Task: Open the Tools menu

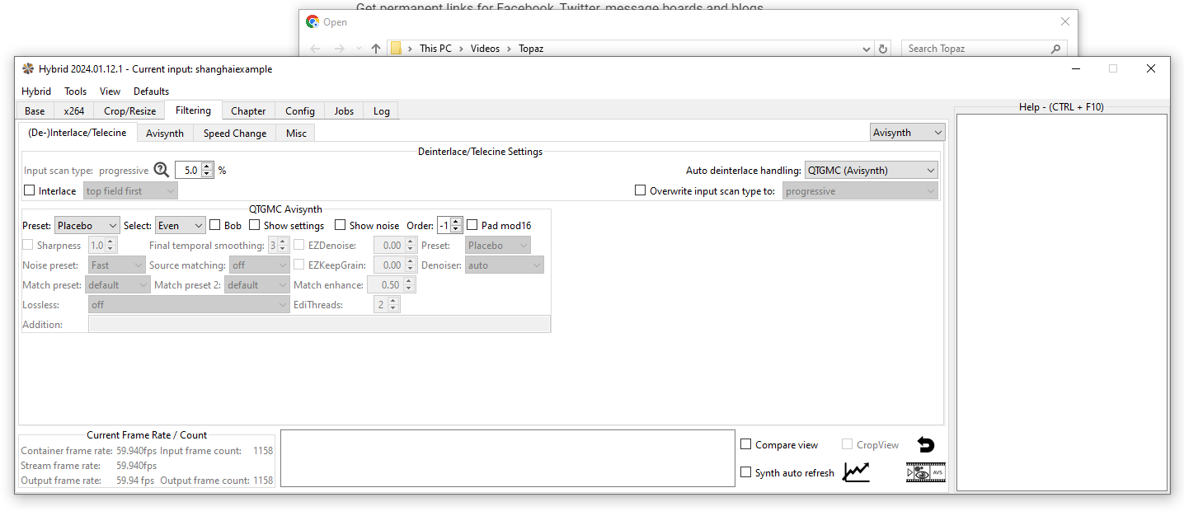Action: (75, 91)
